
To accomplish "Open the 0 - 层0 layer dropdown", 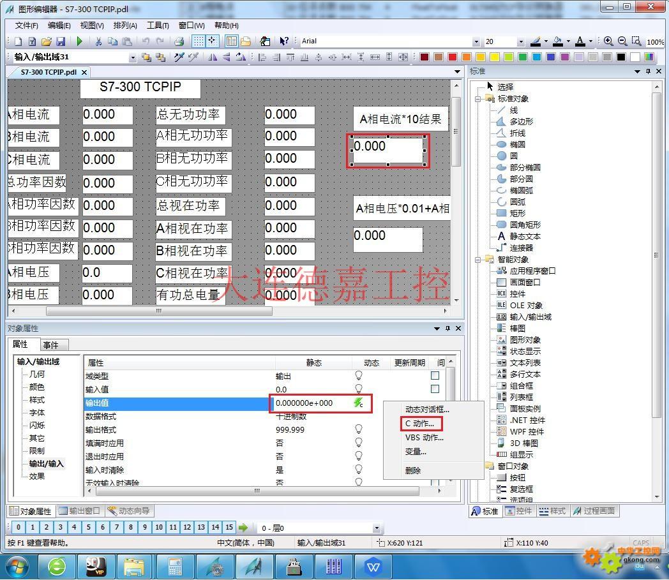I will (x=377, y=528).
